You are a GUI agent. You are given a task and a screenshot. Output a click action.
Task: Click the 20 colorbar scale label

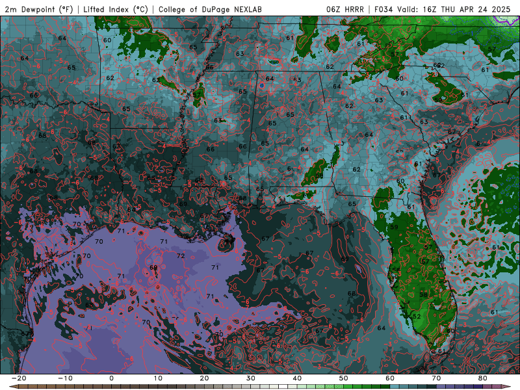point(204,378)
